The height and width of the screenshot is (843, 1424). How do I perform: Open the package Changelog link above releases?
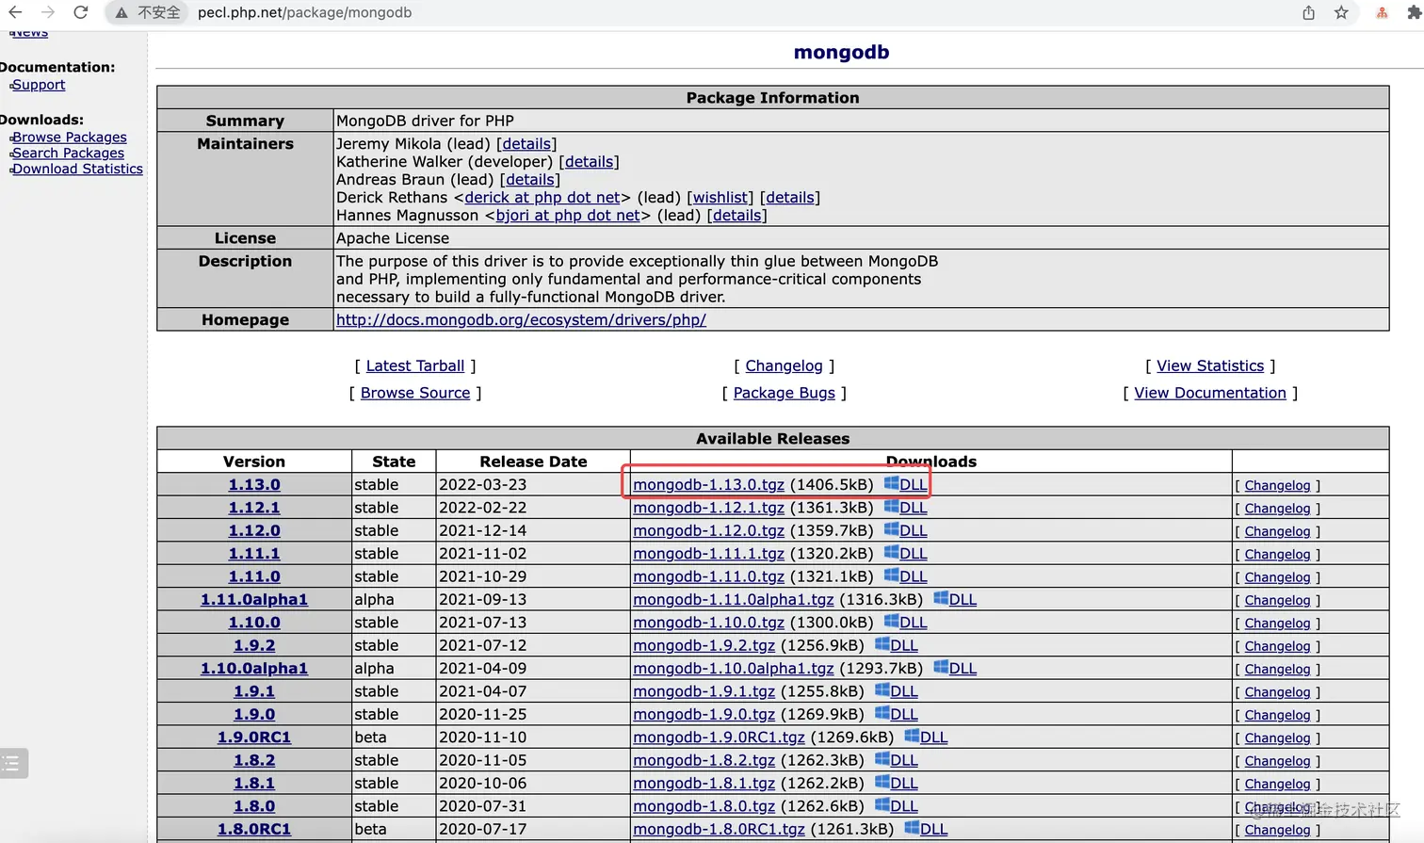pyautogui.click(x=784, y=366)
